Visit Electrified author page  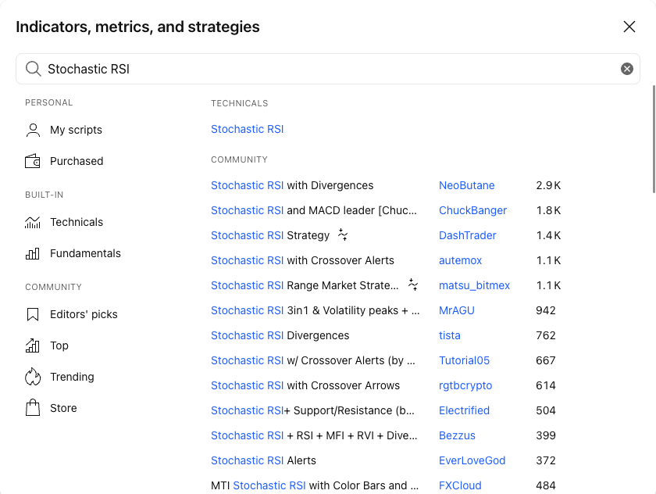click(x=464, y=410)
